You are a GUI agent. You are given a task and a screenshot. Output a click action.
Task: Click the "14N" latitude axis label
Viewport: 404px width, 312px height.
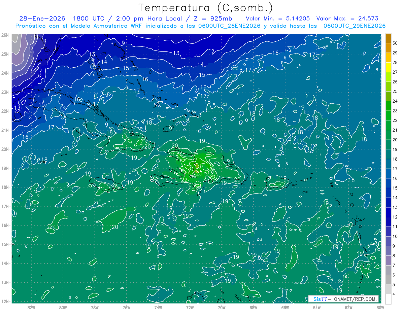[5, 263]
